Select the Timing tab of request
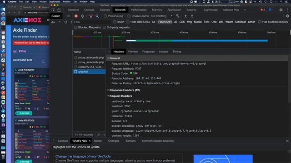The image size is (291, 163). (177, 52)
